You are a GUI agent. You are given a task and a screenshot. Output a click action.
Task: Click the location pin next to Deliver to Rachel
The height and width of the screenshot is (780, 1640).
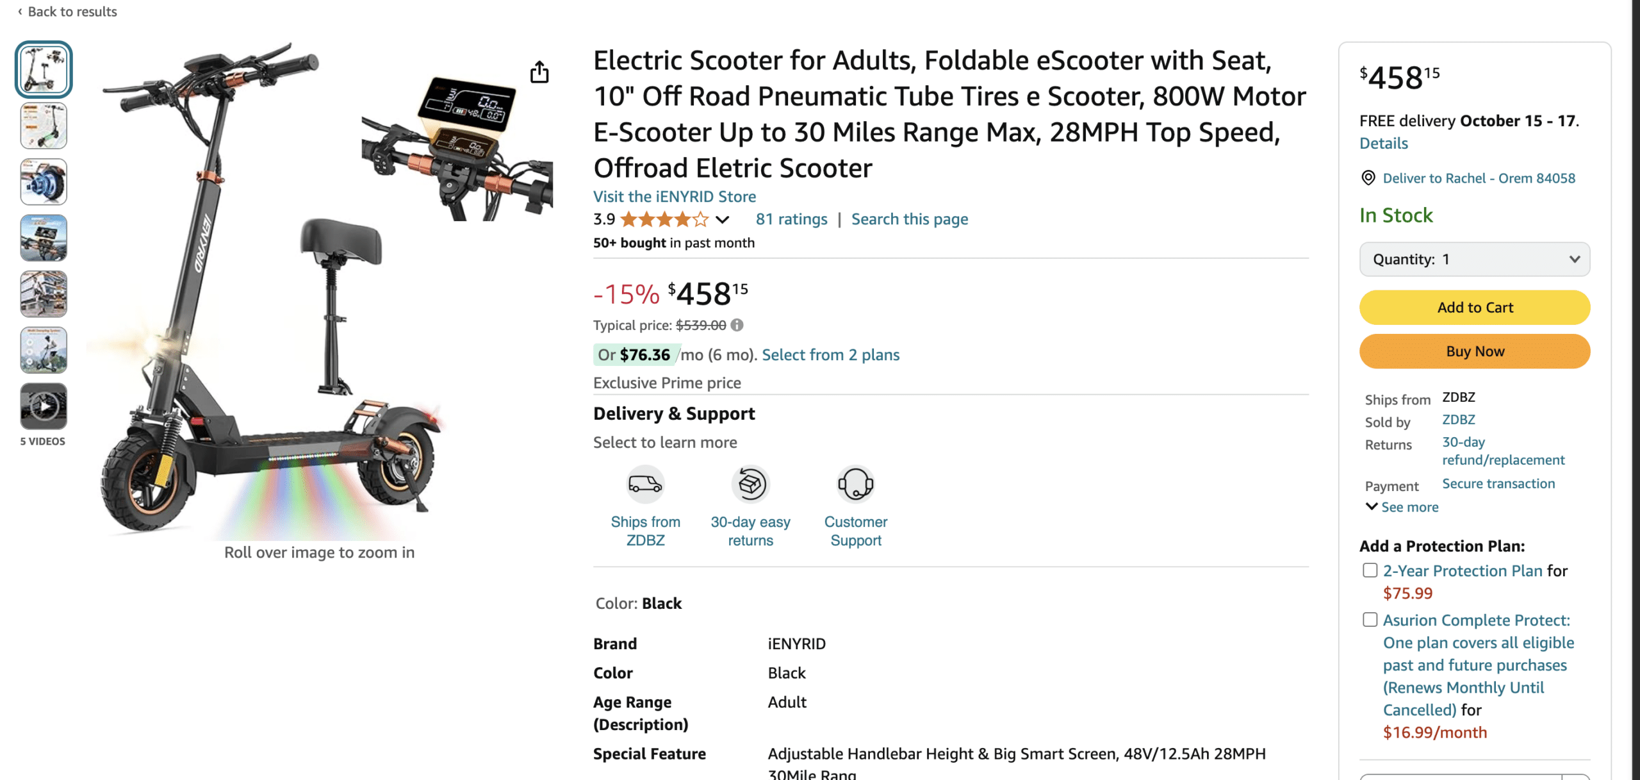coord(1370,178)
